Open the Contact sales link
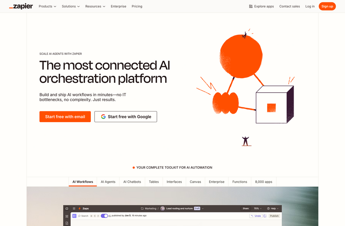 pyautogui.click(x=289, y=6)
